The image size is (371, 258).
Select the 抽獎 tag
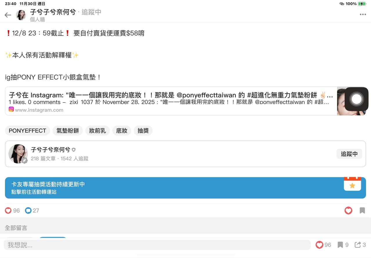tap(143, 131)
